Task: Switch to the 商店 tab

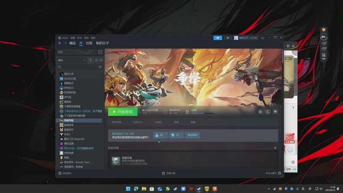Action: 72,43
